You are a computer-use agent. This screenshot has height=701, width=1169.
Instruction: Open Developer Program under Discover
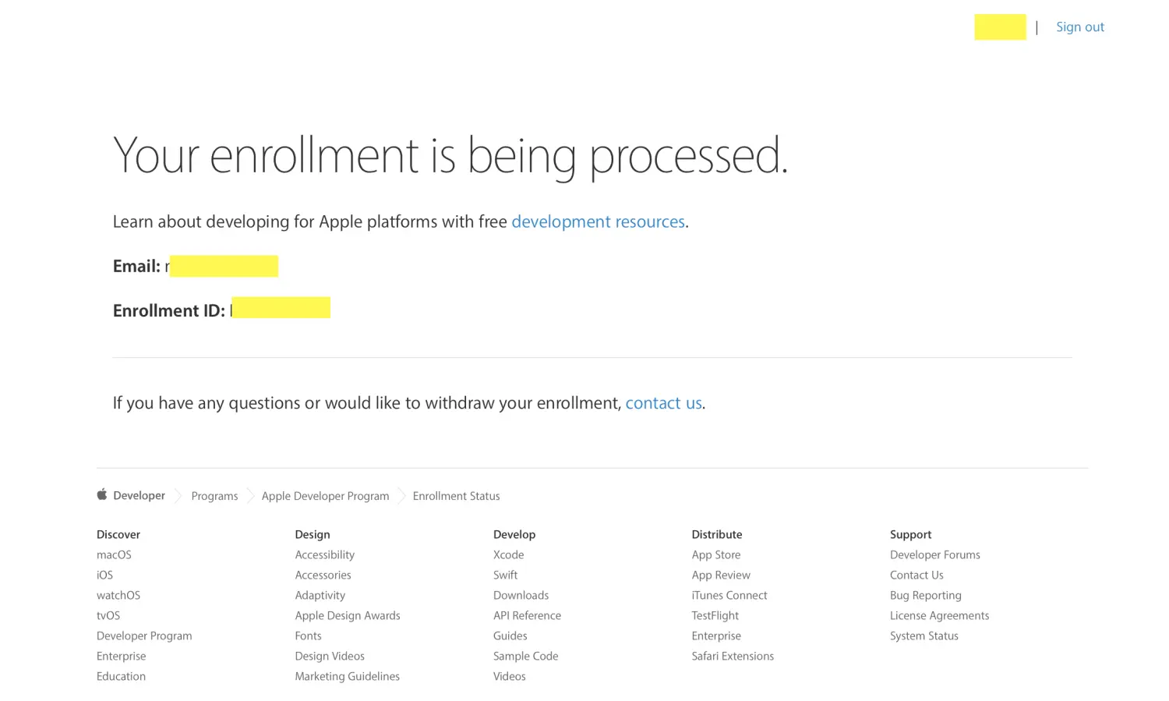pos(144,636)
